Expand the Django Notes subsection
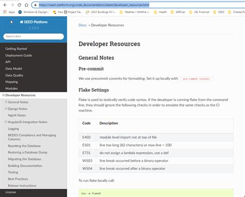 point(6,109)
